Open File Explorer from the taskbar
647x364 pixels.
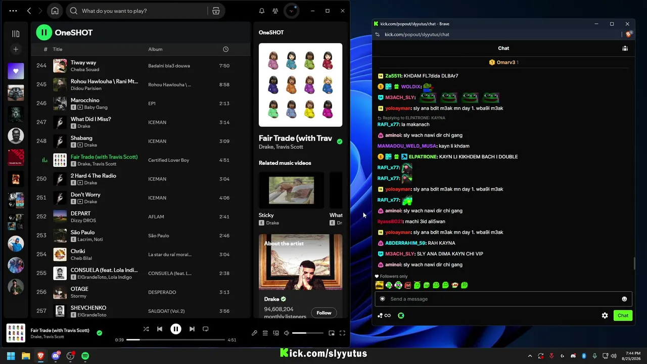coord(26,356)
